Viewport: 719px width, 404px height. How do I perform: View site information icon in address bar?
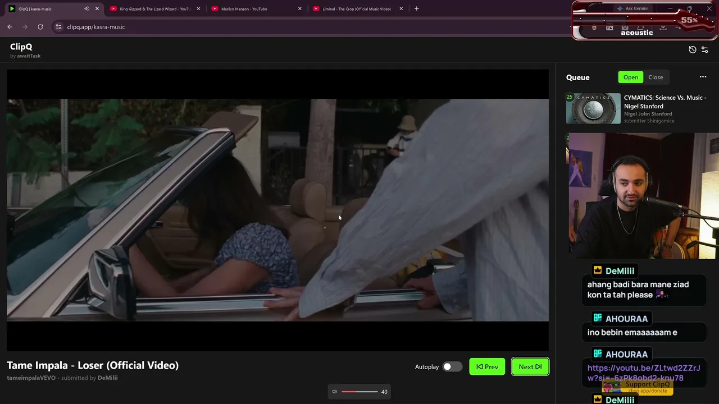[x=58, y=27]
